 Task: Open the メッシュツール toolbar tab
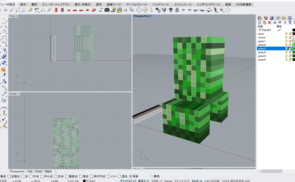pos(183,4)
